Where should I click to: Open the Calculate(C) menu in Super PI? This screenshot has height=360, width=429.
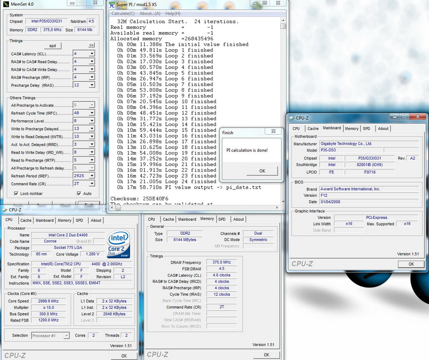coord(123,14)
